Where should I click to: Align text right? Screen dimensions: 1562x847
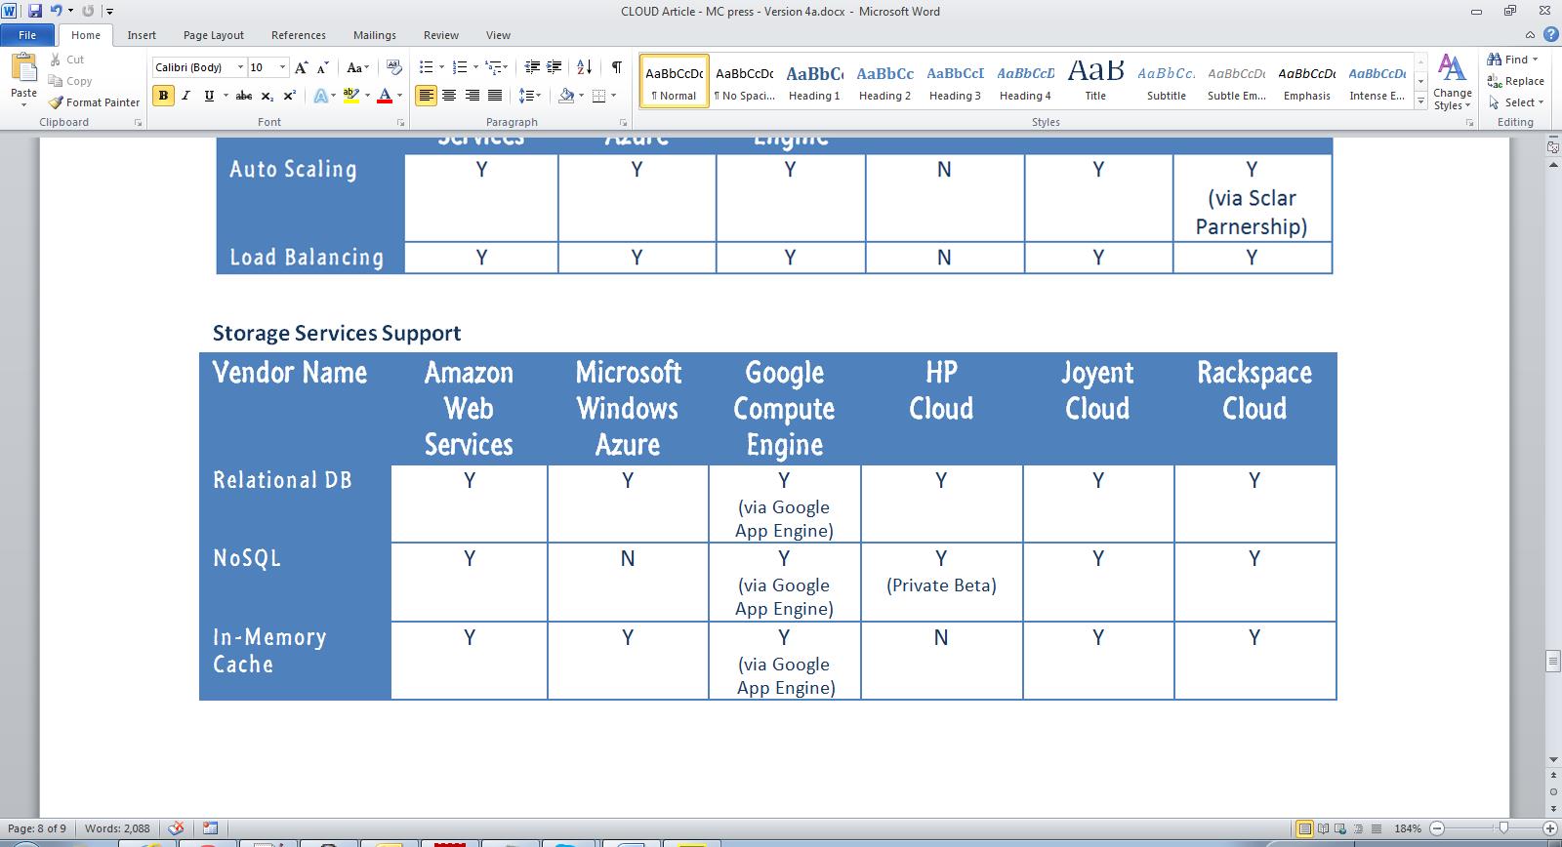coord(473,96)
